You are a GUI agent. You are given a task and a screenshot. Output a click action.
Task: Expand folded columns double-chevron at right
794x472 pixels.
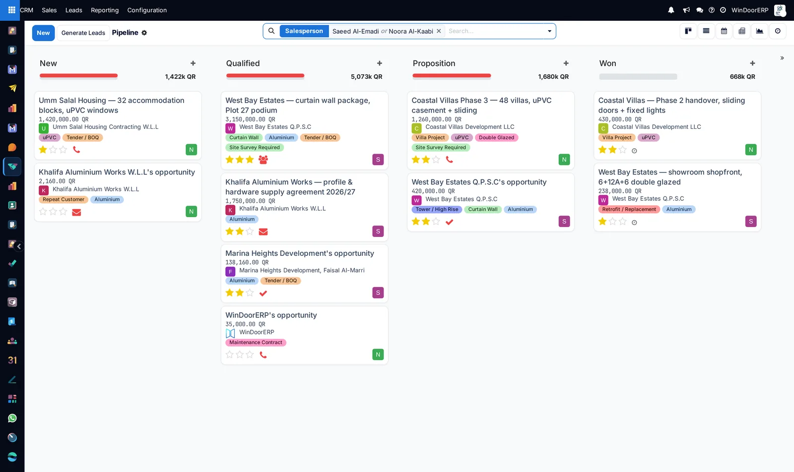[x=782, y=58]
